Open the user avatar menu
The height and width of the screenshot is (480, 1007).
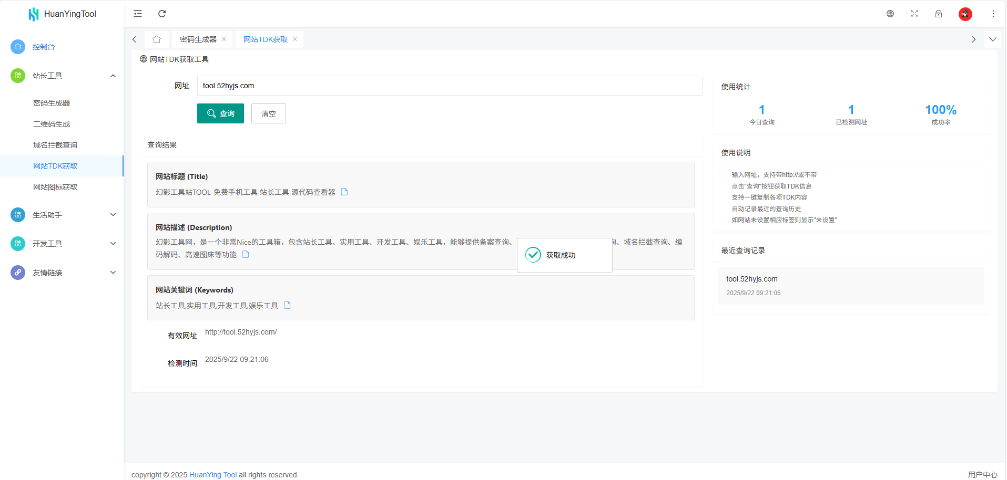(x=965, y=14)
